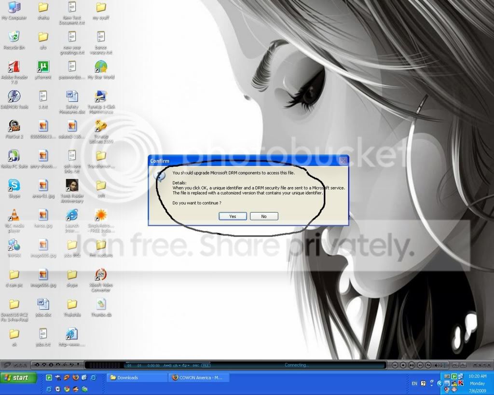The width and height of the screenshot is (494, 395).
Task: Launch DAEMON Tools shortcut
Action: (14, 99)
